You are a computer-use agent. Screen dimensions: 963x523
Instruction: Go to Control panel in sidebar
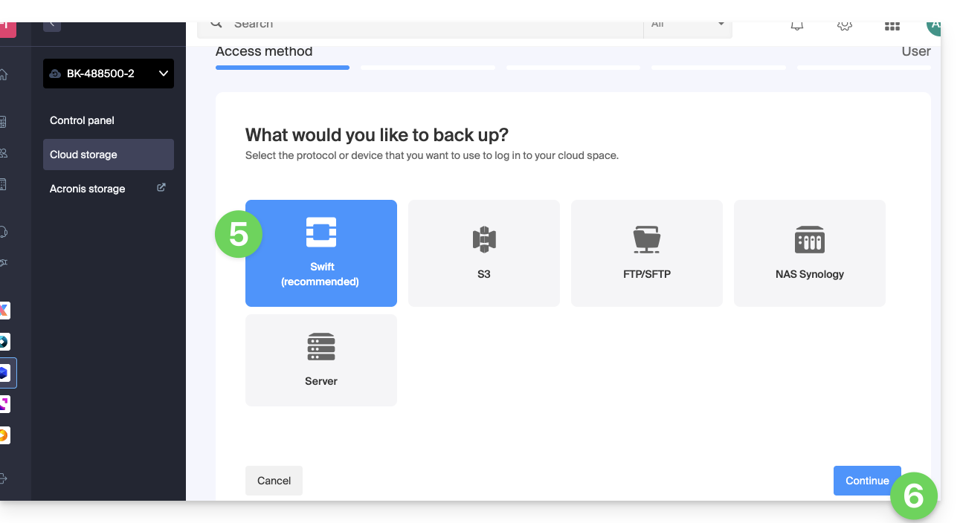point(82,120)
